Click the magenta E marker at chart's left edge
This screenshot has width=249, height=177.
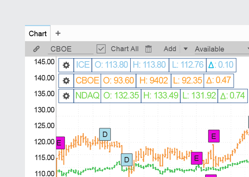click(60, 143)
